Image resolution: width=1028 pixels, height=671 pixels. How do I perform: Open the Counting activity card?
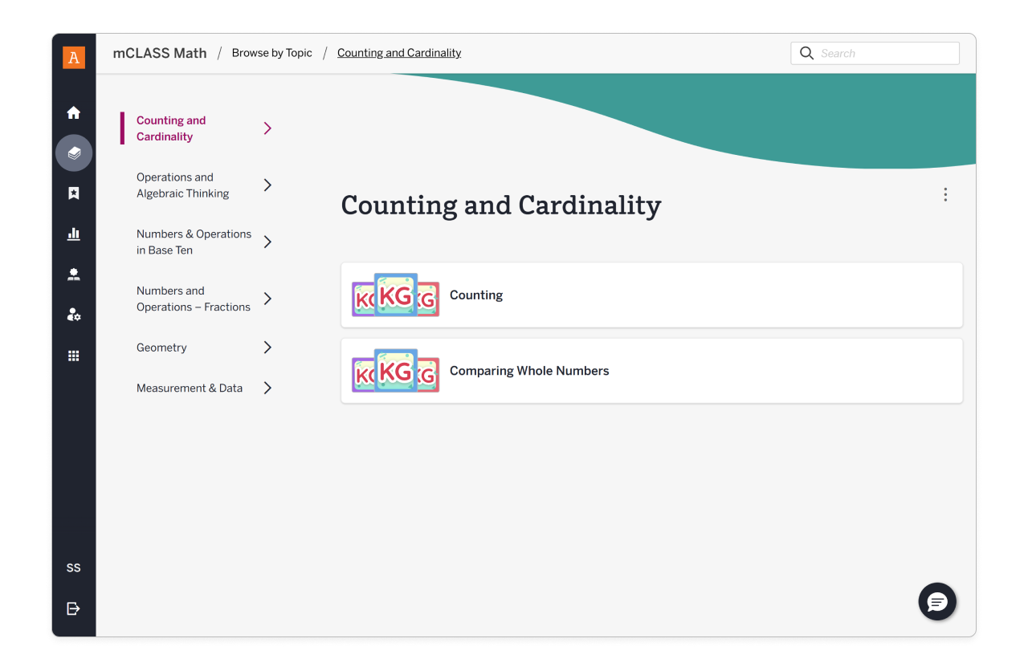click(651, 295)
